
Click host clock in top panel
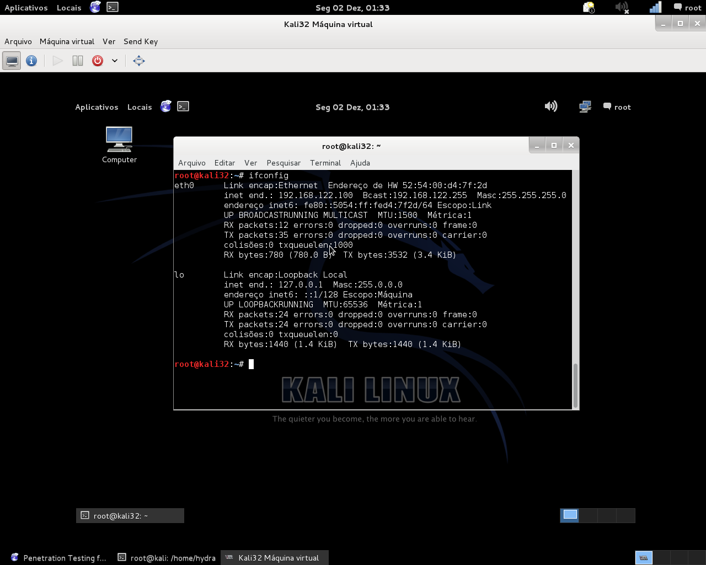pyautogui.click(x=352, y=8)
